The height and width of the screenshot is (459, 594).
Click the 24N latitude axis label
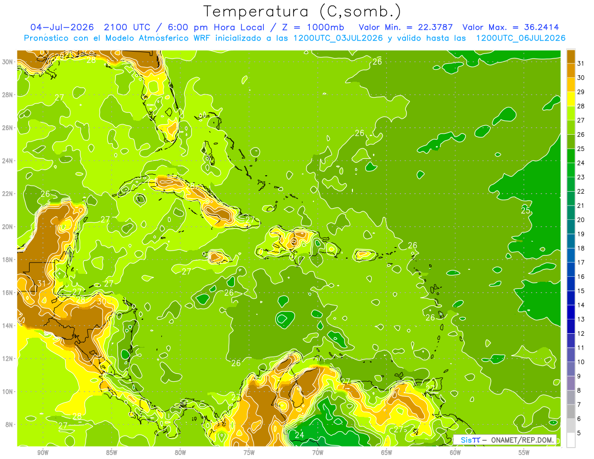(7, 160)
